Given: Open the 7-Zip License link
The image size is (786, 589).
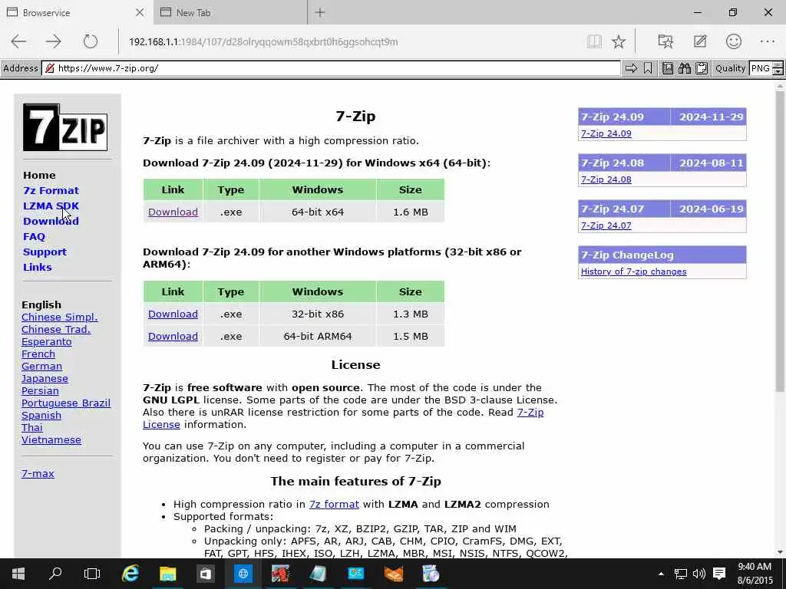Looking at the screenshot, I should pos(530,412).
